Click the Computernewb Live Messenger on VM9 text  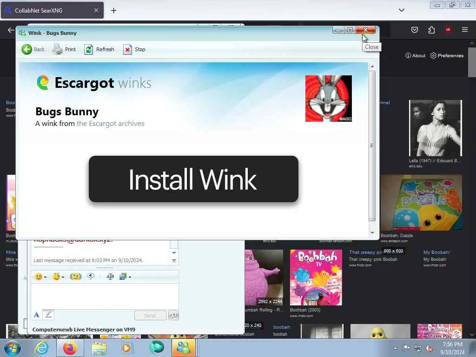click(84, 330)
